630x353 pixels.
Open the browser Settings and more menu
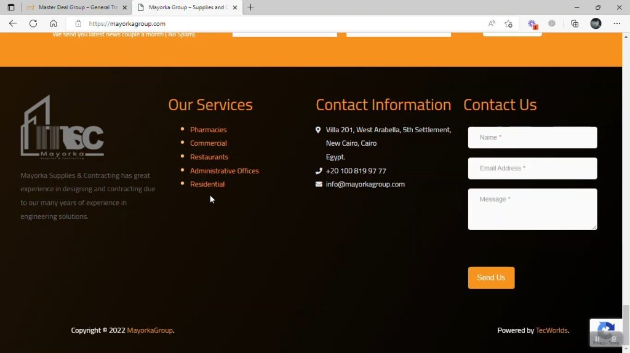pyautogui.click(x=617, y=23)
